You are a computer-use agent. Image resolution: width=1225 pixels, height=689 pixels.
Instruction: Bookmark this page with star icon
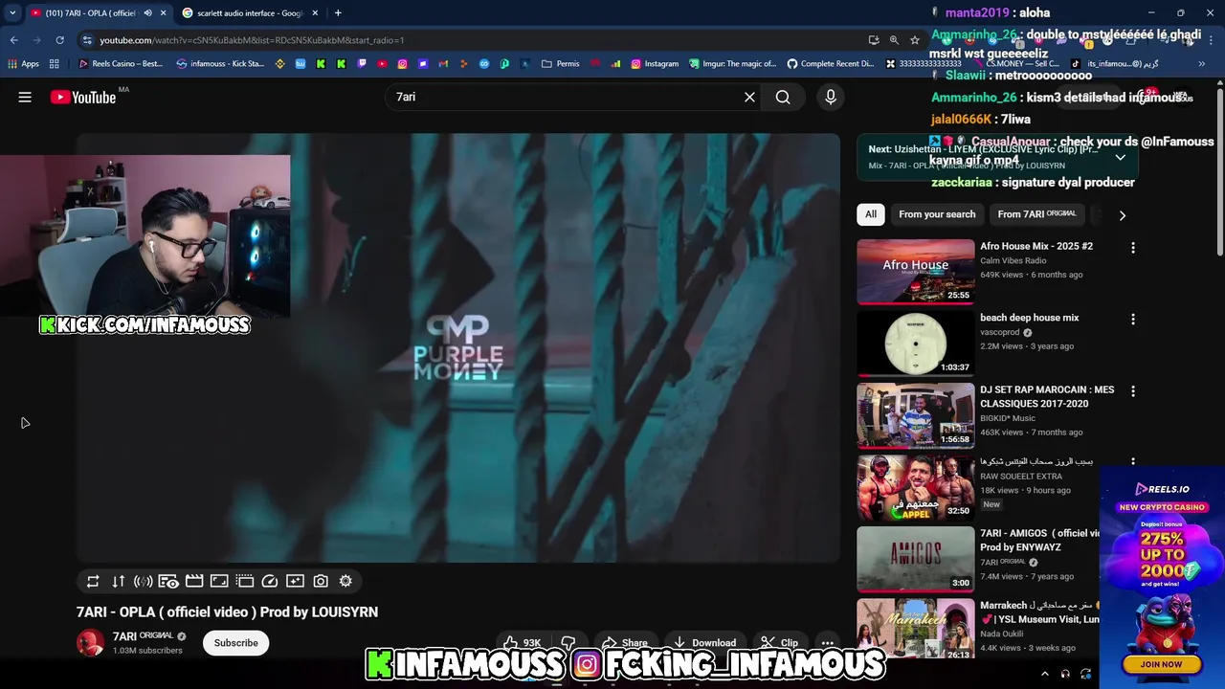[915, 40]
